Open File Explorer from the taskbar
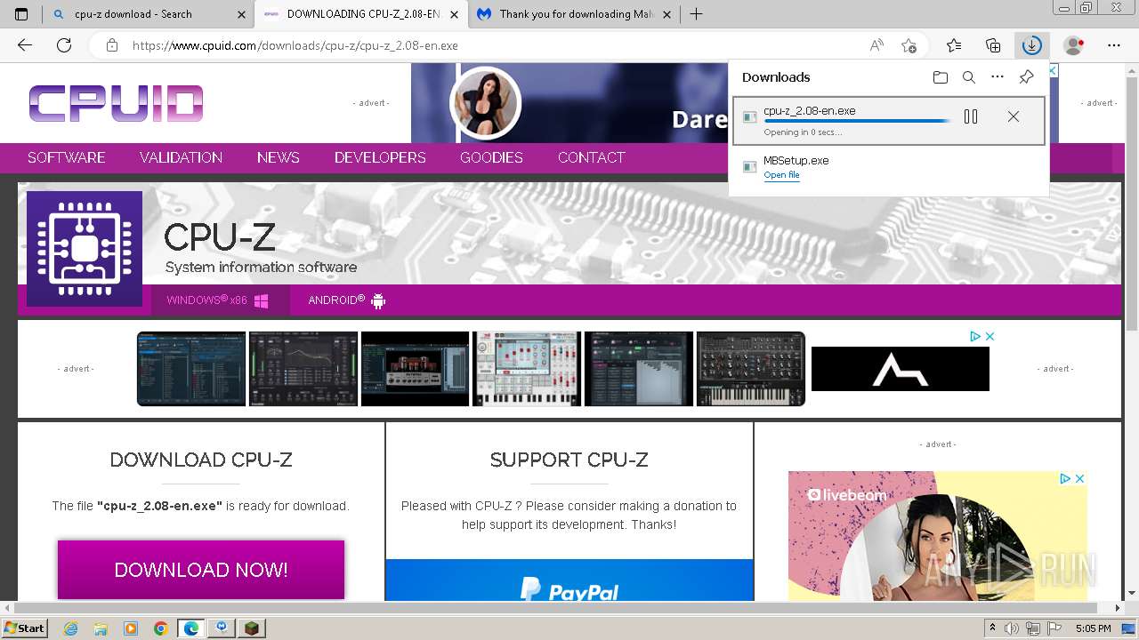 [x=101, y=628]
